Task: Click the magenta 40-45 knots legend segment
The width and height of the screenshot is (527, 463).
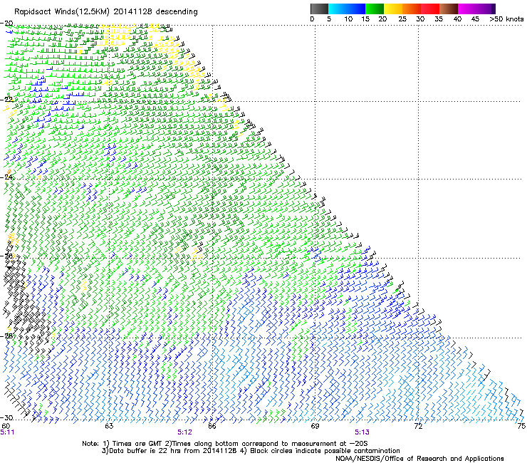Action: tap(467, 9)
